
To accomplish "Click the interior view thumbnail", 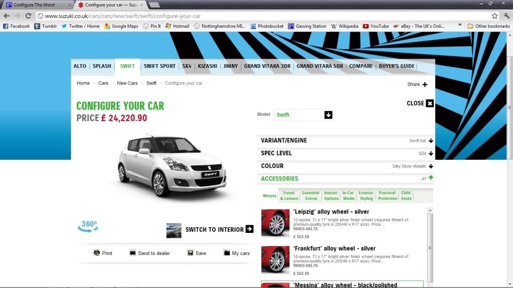I will [x=174, y=230].
